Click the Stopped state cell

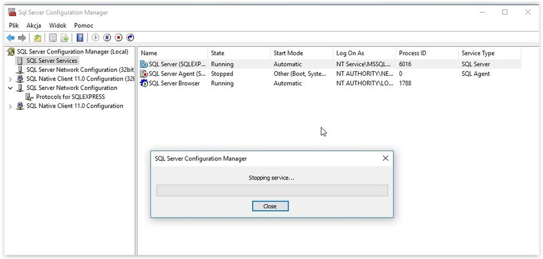pos(222,73)
